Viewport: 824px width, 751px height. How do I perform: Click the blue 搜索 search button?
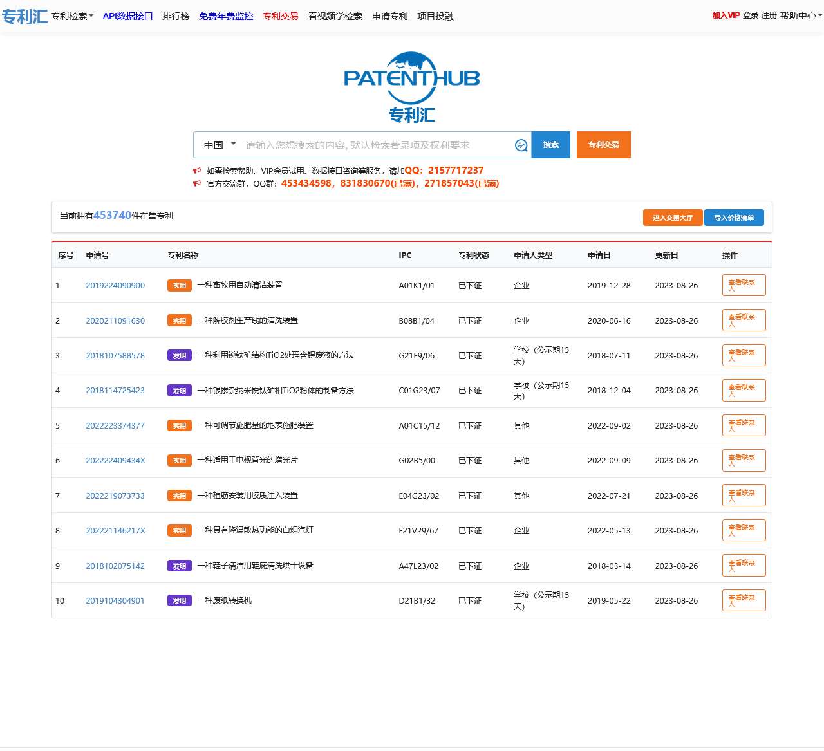[x=550, y=145]
